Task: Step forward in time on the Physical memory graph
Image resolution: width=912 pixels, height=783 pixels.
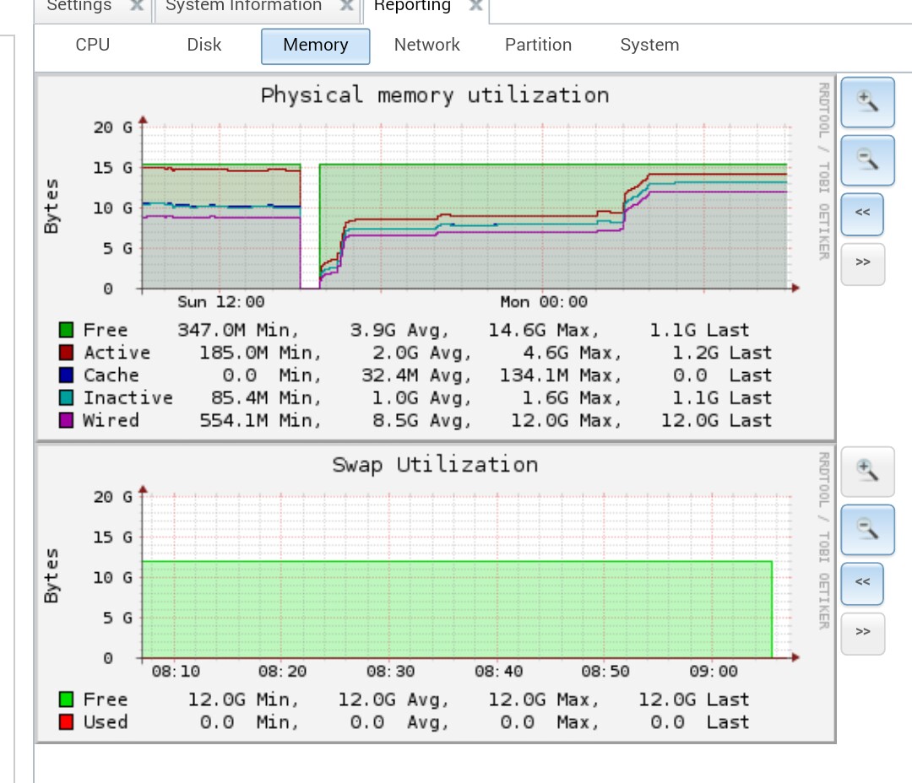Action: [862, 263]
